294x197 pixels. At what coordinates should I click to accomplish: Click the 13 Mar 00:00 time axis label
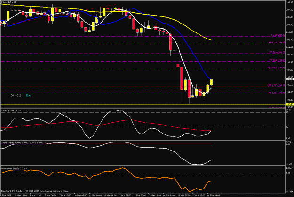coord(140,195)
